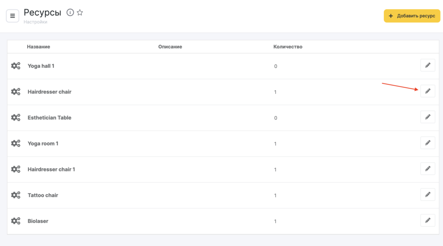Viewport: 443px width, 246px height.
Task: Click the gears icon for Yoga hall 1
Action: tap(16, 66)
